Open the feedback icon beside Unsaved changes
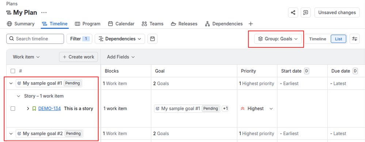 coord(306,12)
